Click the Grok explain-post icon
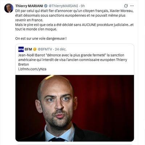 click(x=126, y=6)
